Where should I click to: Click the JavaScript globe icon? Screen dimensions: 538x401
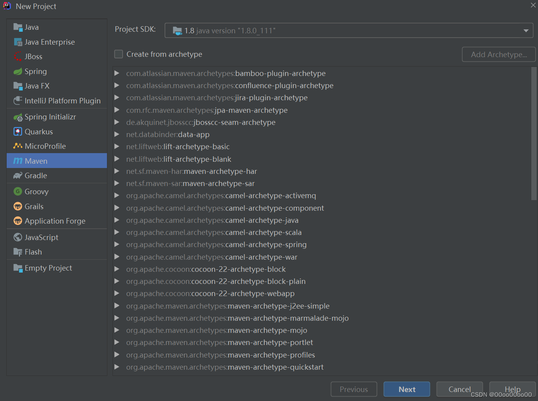click(18, 237)
